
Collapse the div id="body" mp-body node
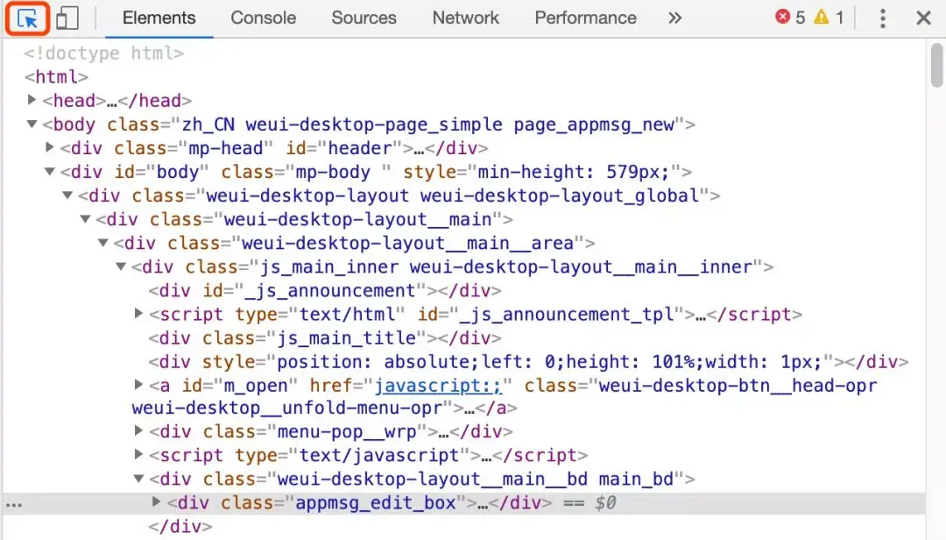(50, 172)
